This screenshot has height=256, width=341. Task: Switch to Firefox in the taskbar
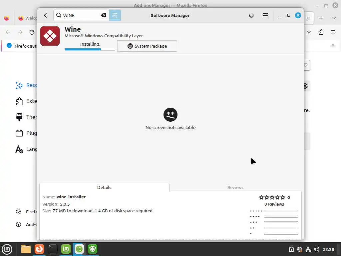point(39,249)
